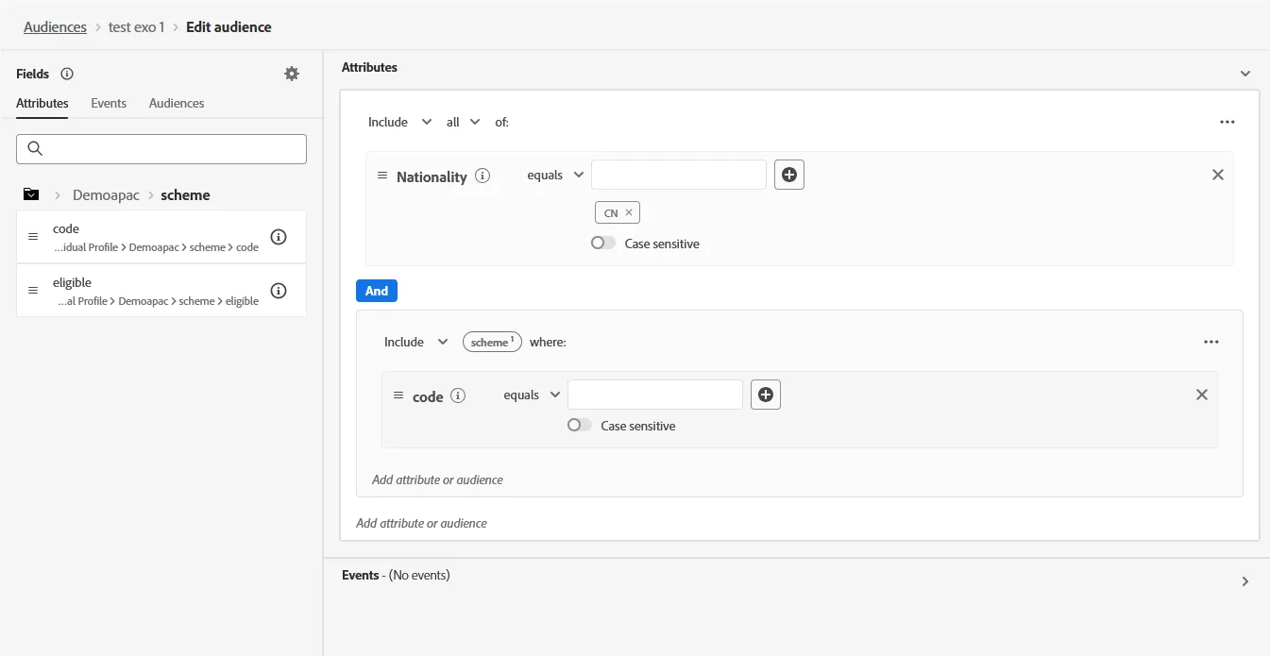Collapse the Attributes section
This screenshot has height=656, width=1270.
[x=1245, y=74]
